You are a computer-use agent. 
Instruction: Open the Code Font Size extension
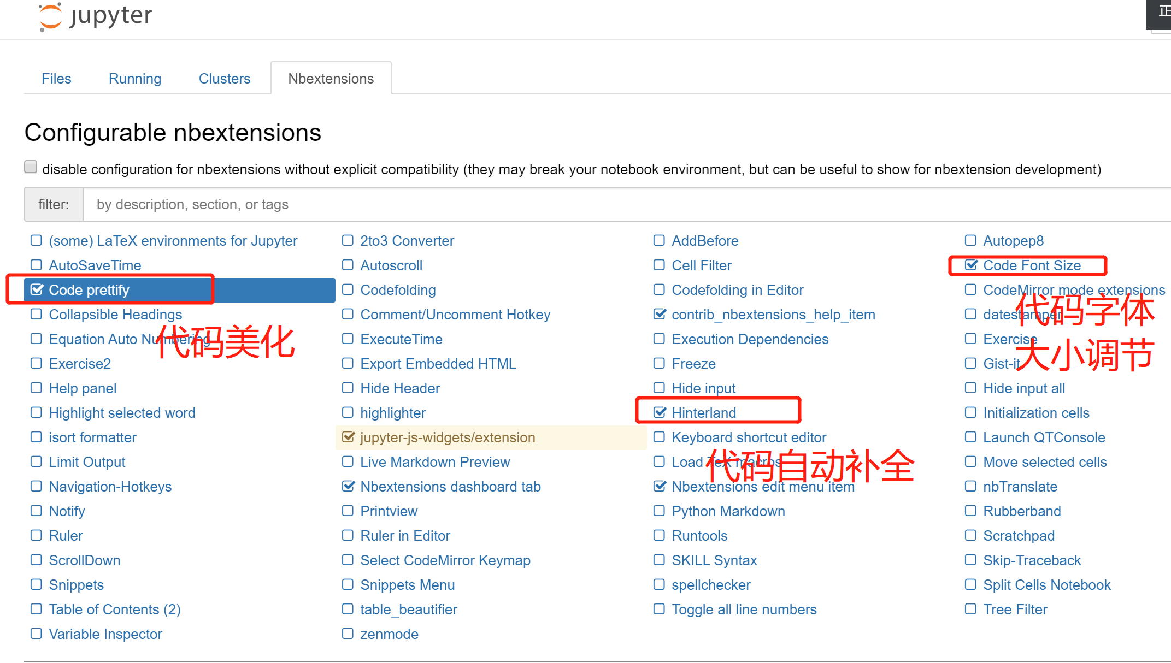pos(1032,265)
